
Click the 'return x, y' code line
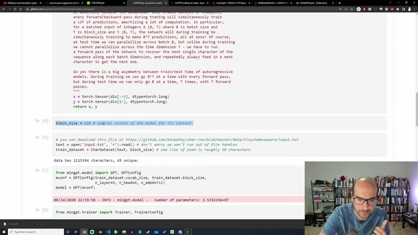click(85, 106)
